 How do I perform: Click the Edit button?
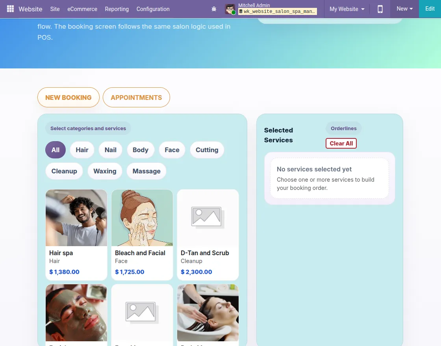pyautogui.click(x=430, y=9)
